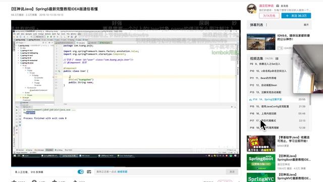323x182 pixels.
Task: Open the IGN9.6 ad title text
Action: pyautogui.click(x=294, y=37)
